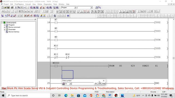Open the Help menu
This screenshot has width=175, height=98.
[x=68, y=4]
